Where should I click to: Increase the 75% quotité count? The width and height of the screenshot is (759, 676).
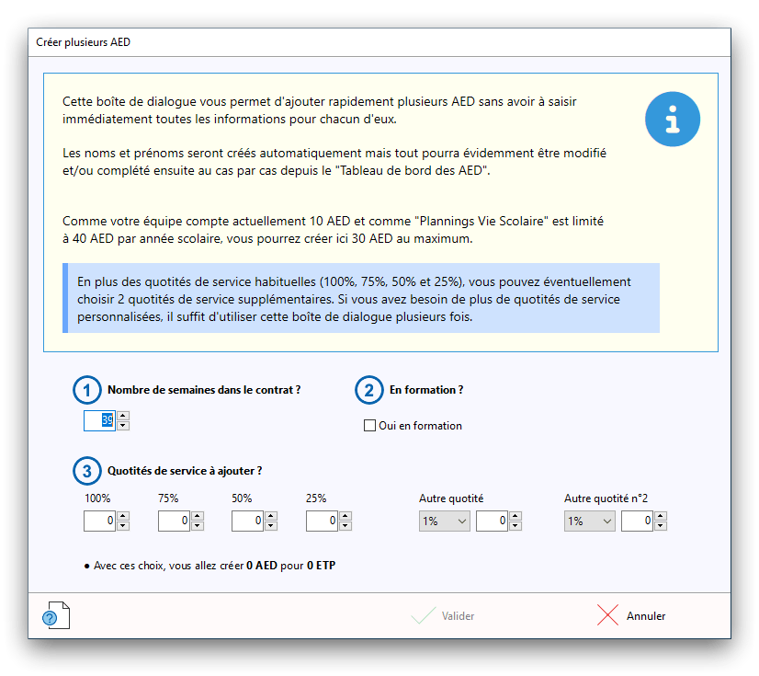click(198, 517)
